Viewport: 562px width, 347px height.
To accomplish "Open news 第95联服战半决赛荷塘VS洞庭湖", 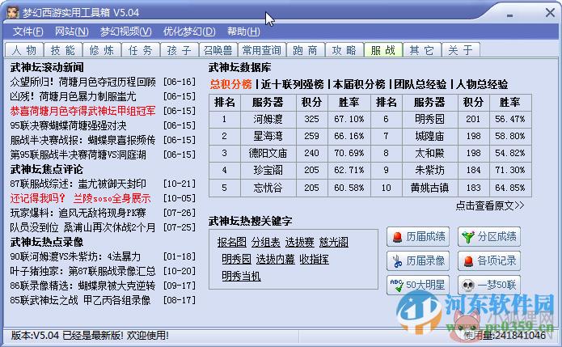I will click(78, 154).
